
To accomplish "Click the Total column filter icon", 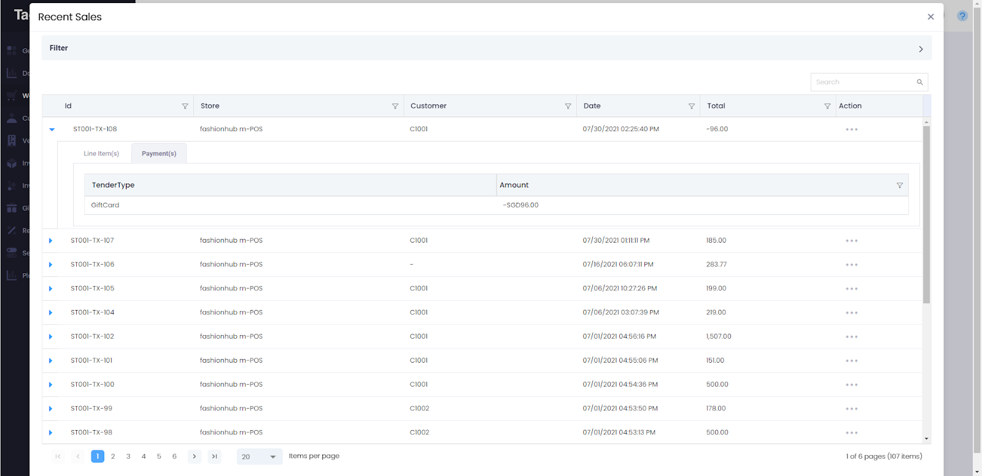I will pos(827,106).
